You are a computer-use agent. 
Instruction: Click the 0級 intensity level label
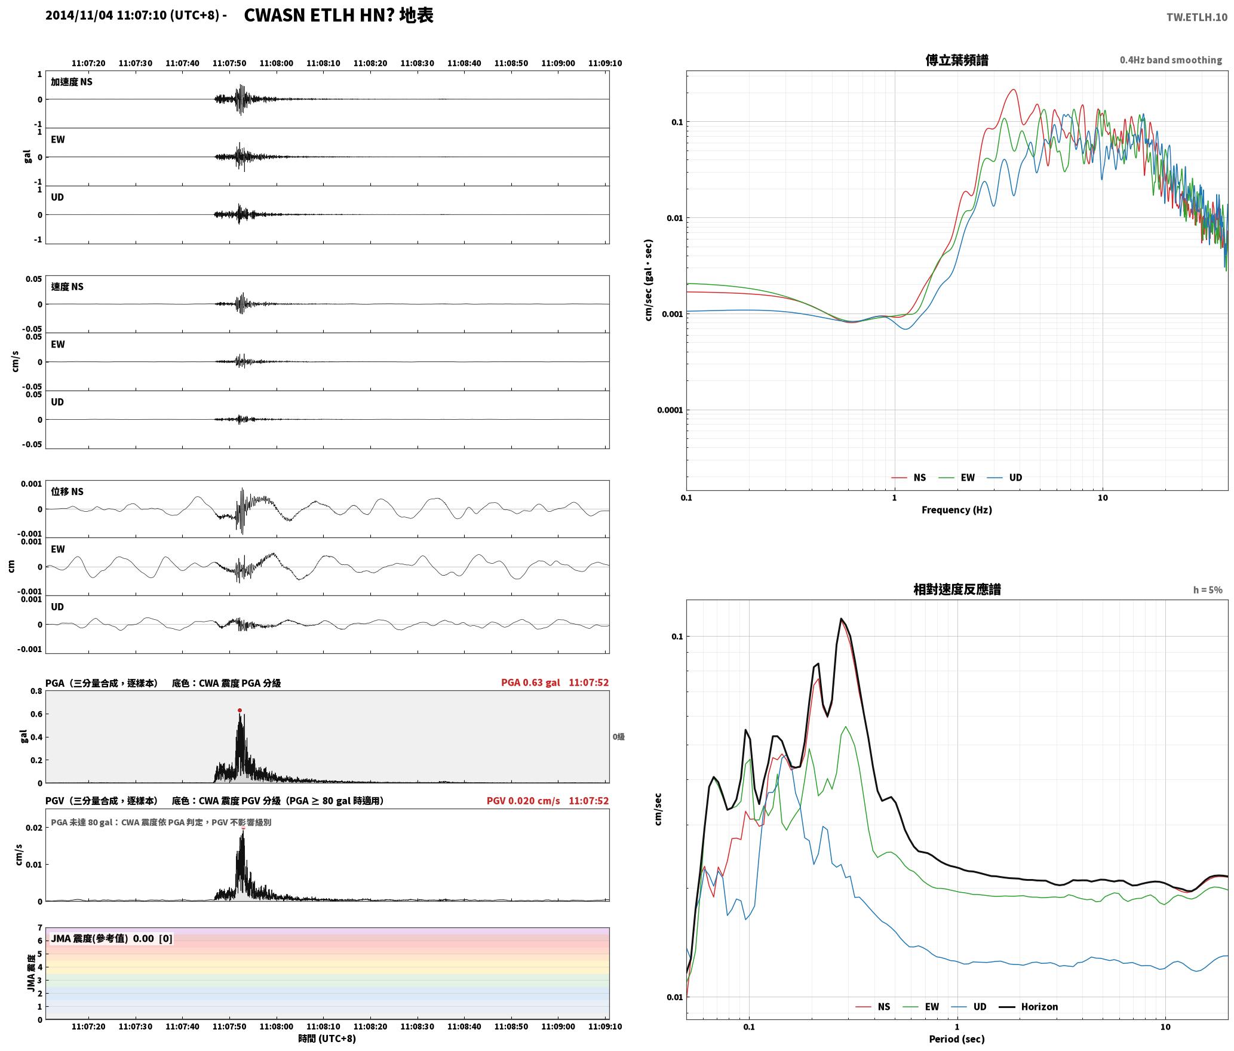618,737
